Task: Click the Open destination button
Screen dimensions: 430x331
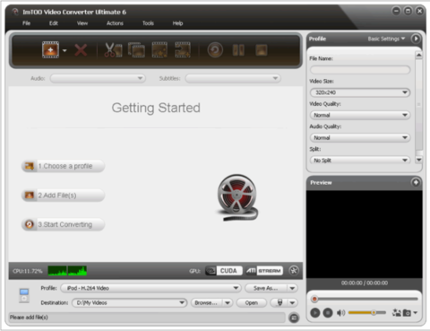Action: pos(252,303)
